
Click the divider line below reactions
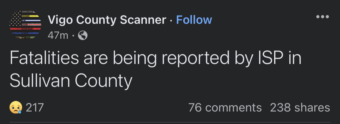point(170,122)
